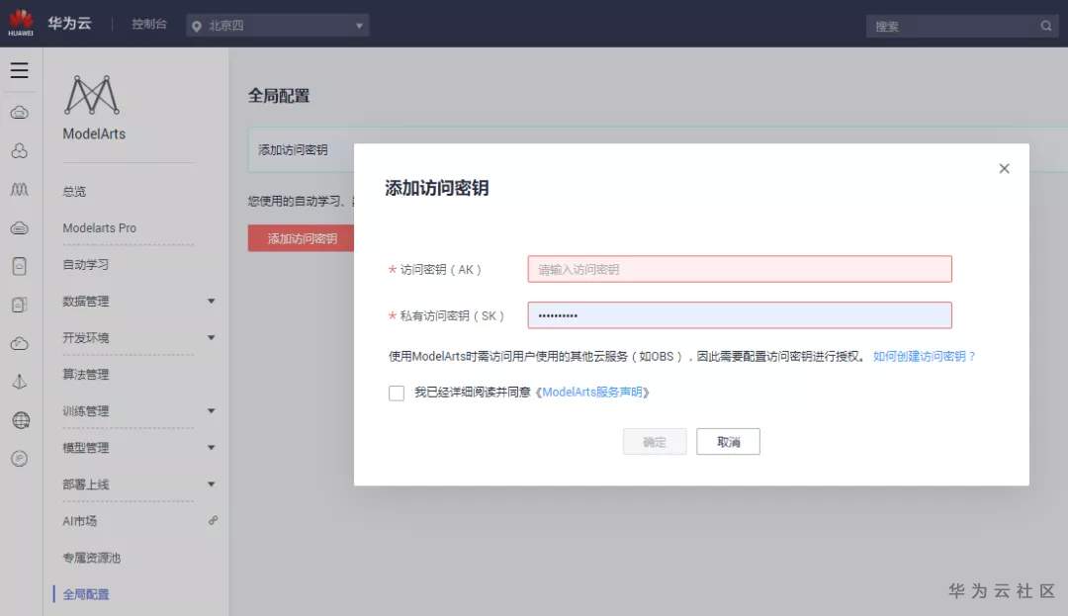Click the 访问密钥 (AK) input field
1068x616 pixels.
point(740,269)
